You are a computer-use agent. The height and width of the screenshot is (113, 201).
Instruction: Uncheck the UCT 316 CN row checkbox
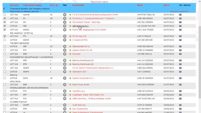click(5, 22)
